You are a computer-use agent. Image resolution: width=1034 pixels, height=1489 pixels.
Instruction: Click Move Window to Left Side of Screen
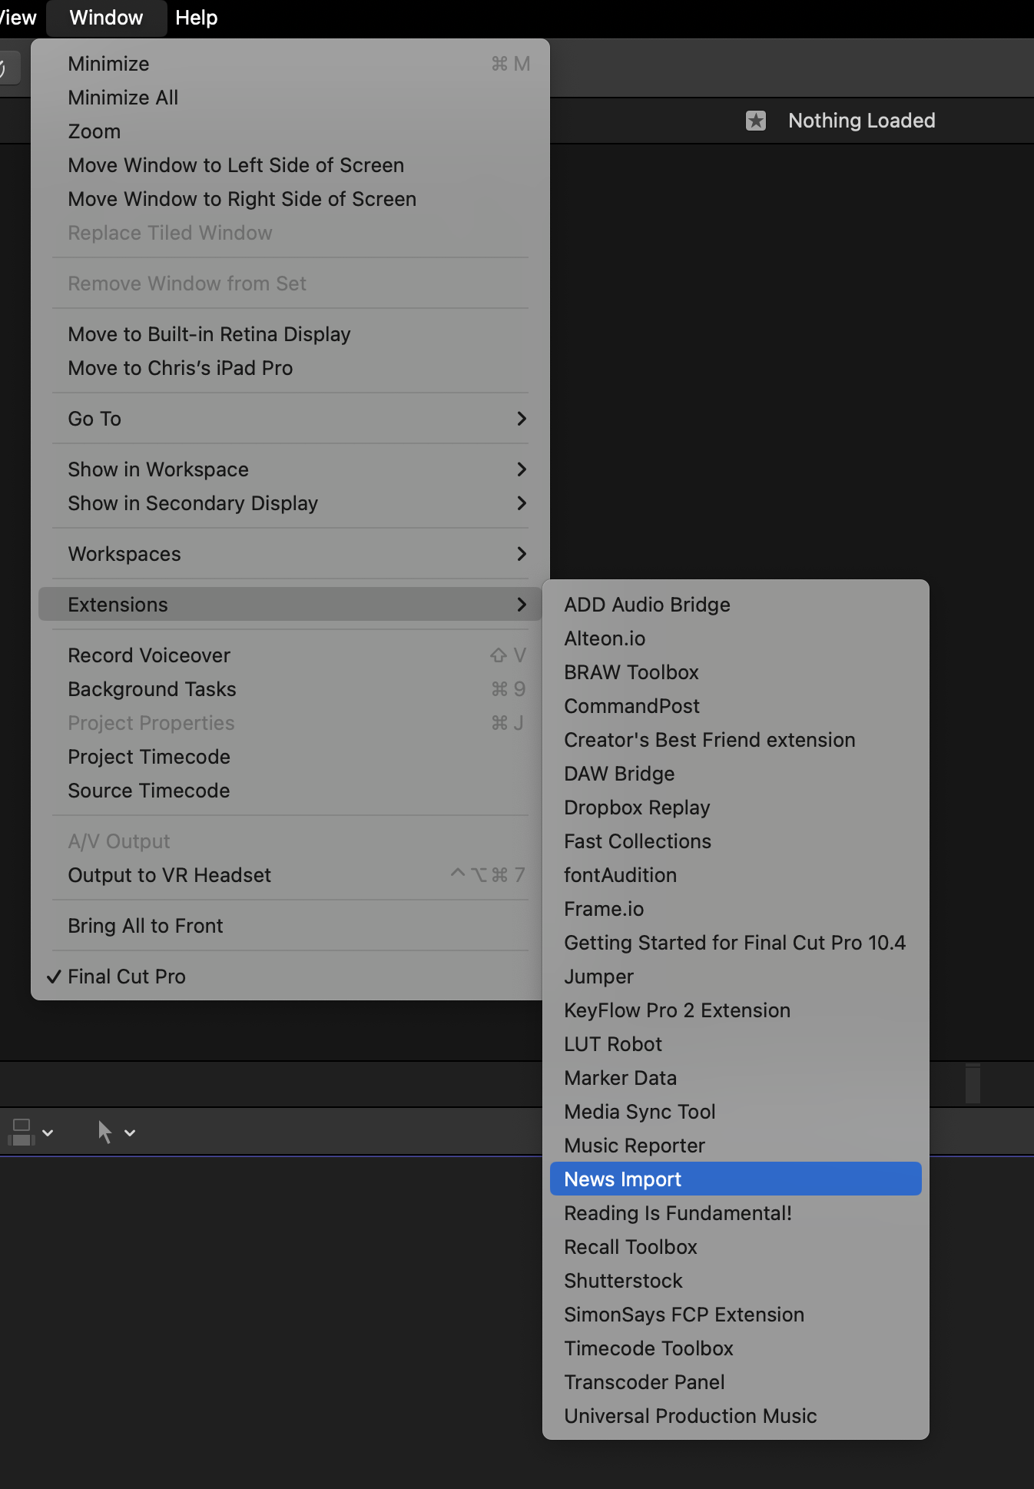pyautogui.click(x=236, y=165)
